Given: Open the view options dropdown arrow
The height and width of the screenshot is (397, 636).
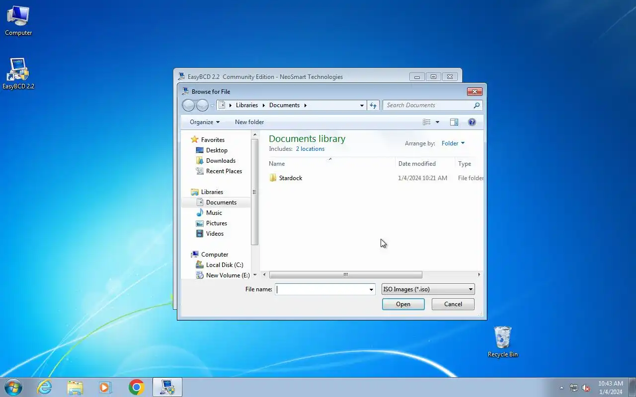Looking at the screenshot, I should (x=437, y=122).
